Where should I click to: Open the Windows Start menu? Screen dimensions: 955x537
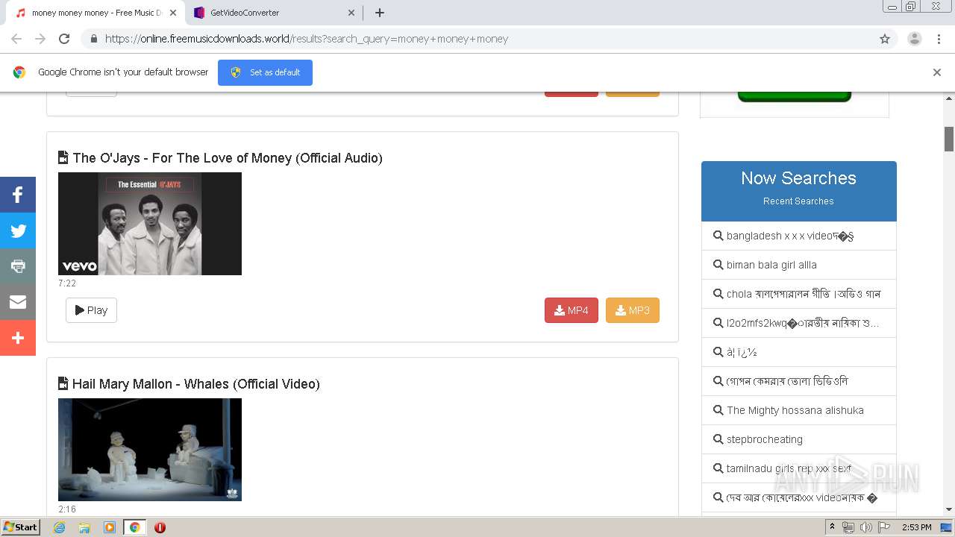[x=21, y=527]
